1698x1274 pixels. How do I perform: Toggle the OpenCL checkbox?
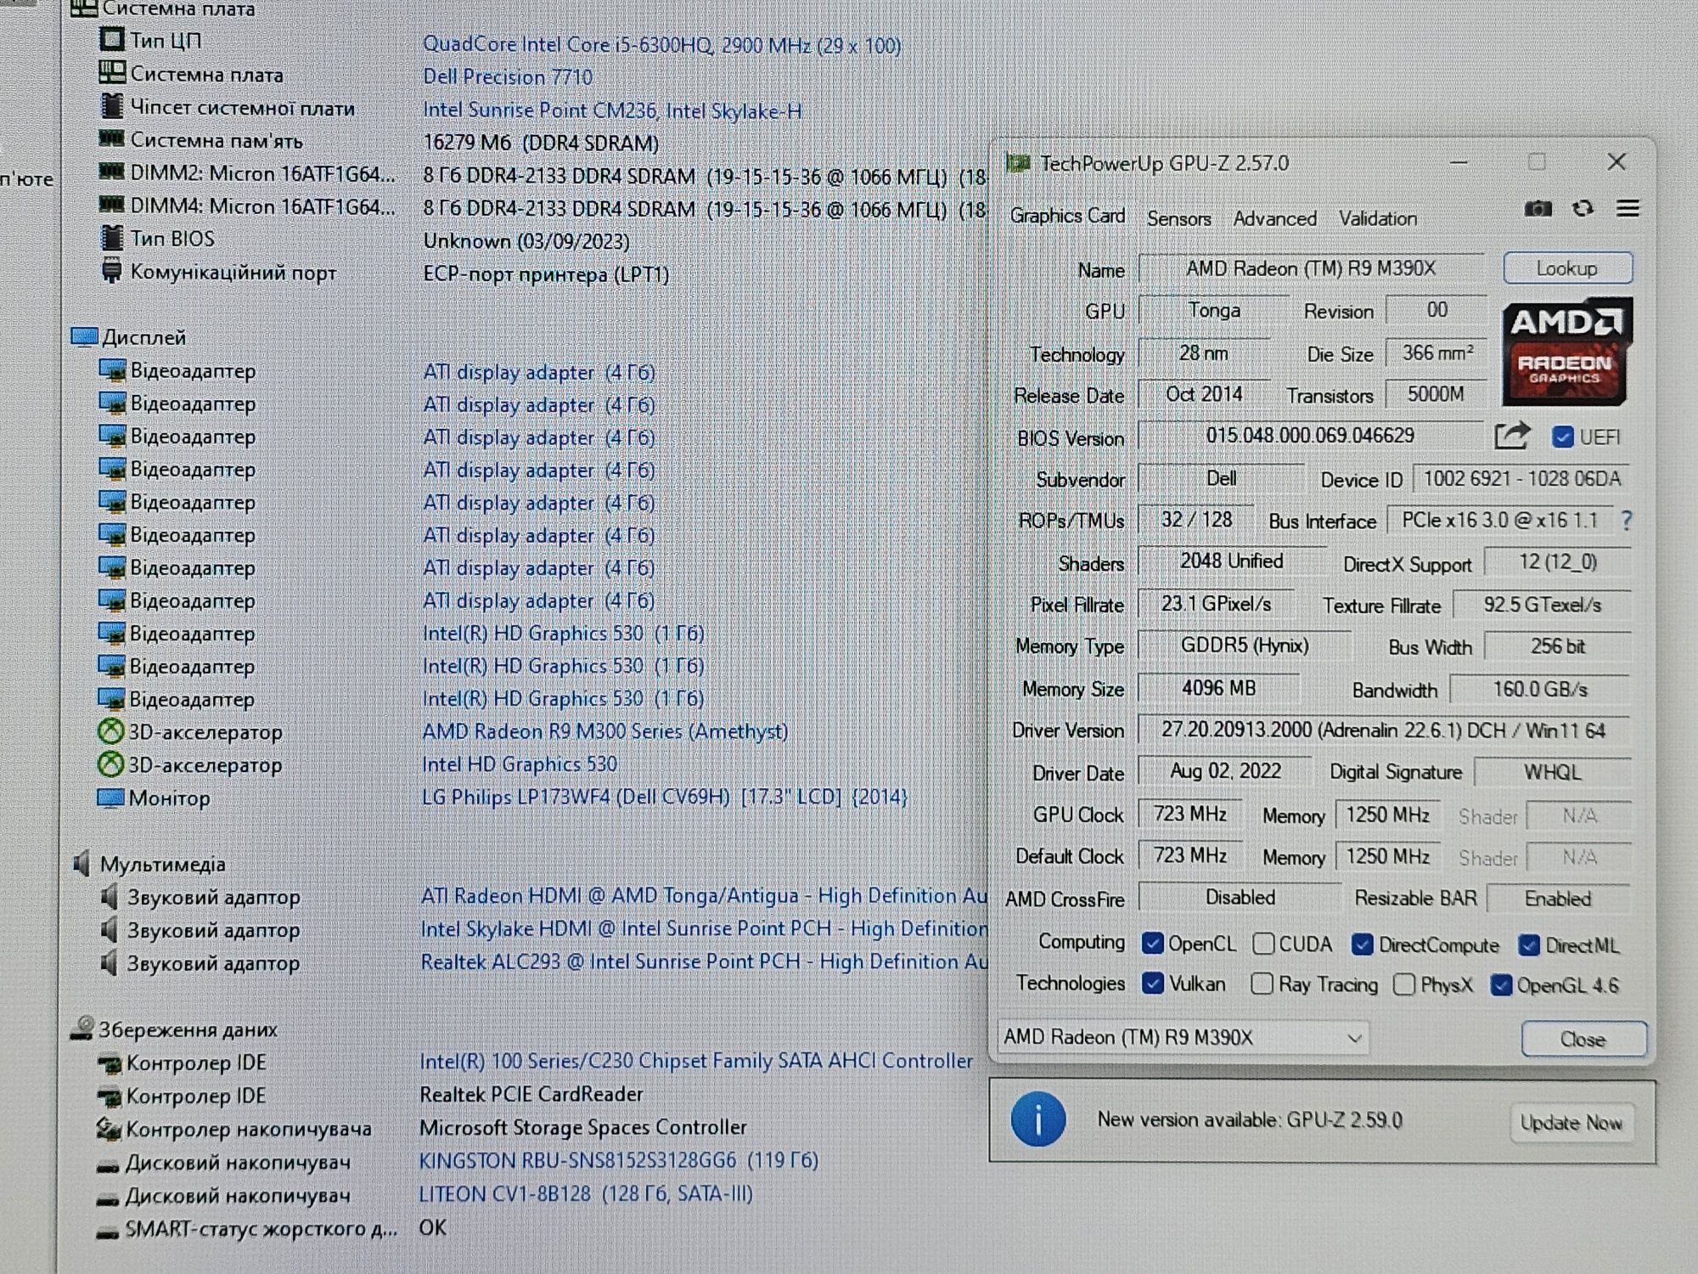coord(1152,943)
